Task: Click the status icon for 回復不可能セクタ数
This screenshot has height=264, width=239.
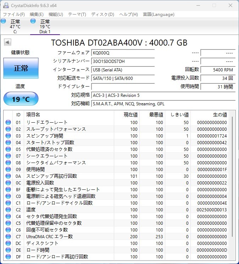Action: tap(8, 230)
